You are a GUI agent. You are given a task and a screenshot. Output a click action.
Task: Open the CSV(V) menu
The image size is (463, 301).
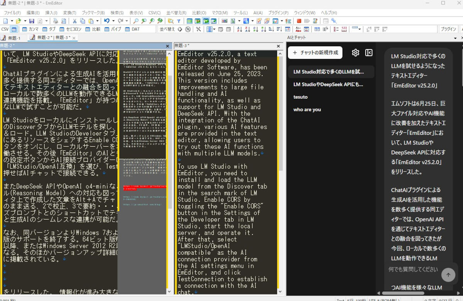(155, 13)
